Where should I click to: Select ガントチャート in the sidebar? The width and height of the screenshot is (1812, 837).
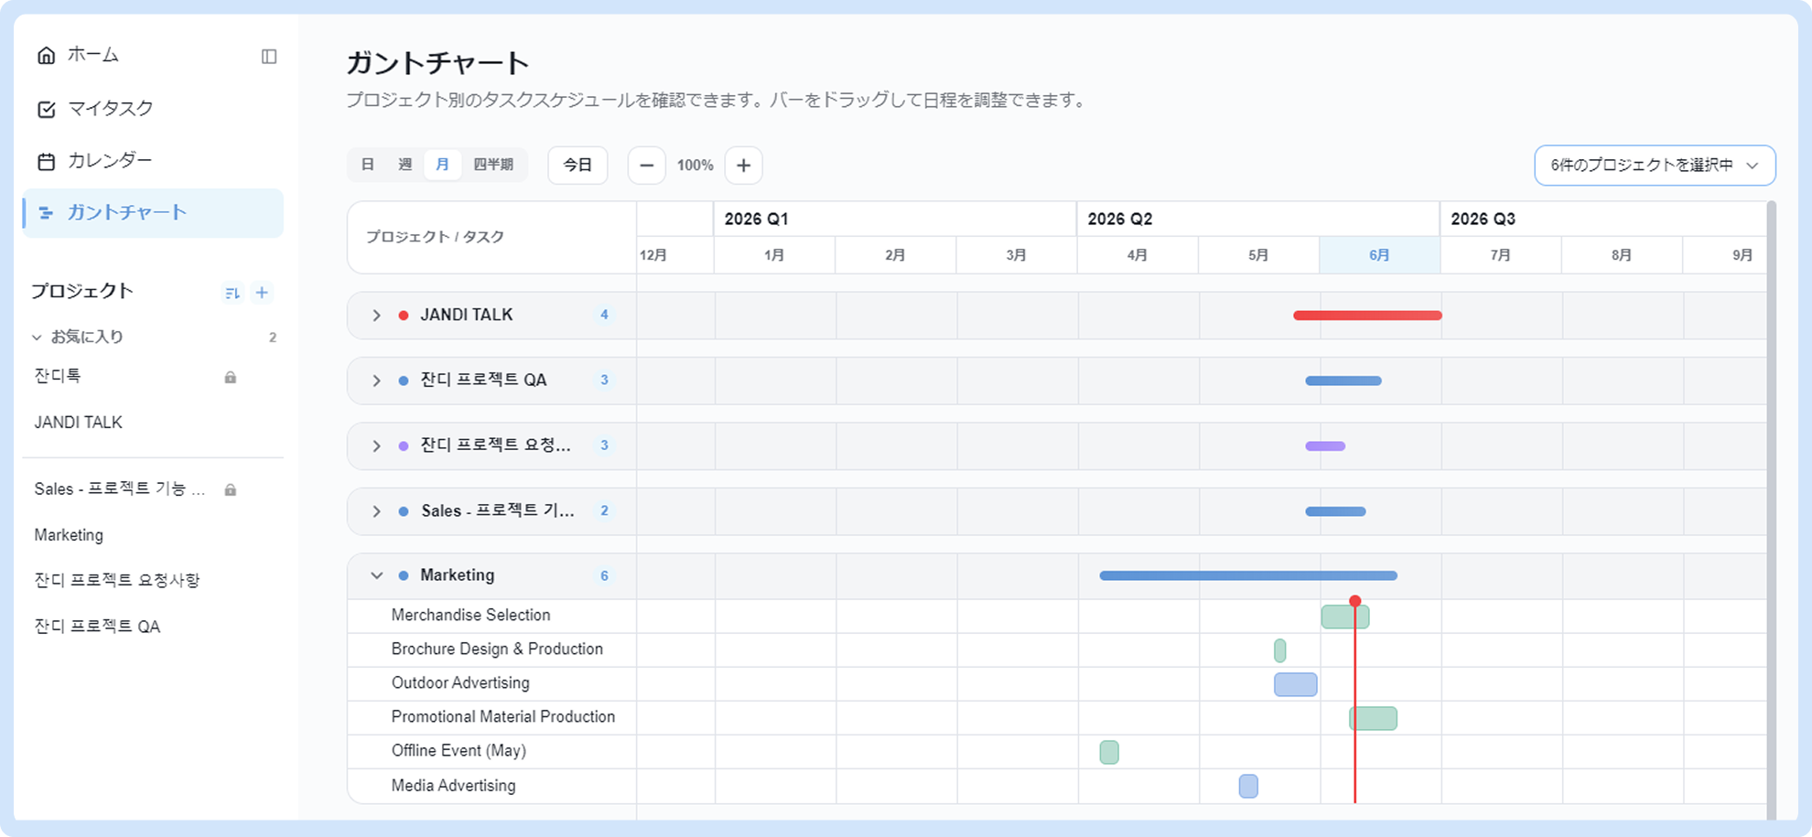click(x=153, y=212)
